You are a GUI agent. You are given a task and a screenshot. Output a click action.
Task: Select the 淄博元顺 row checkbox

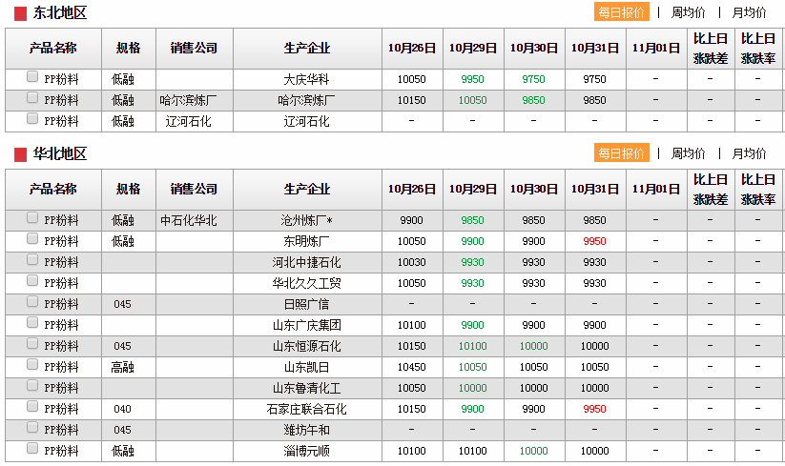coord(32,449)
